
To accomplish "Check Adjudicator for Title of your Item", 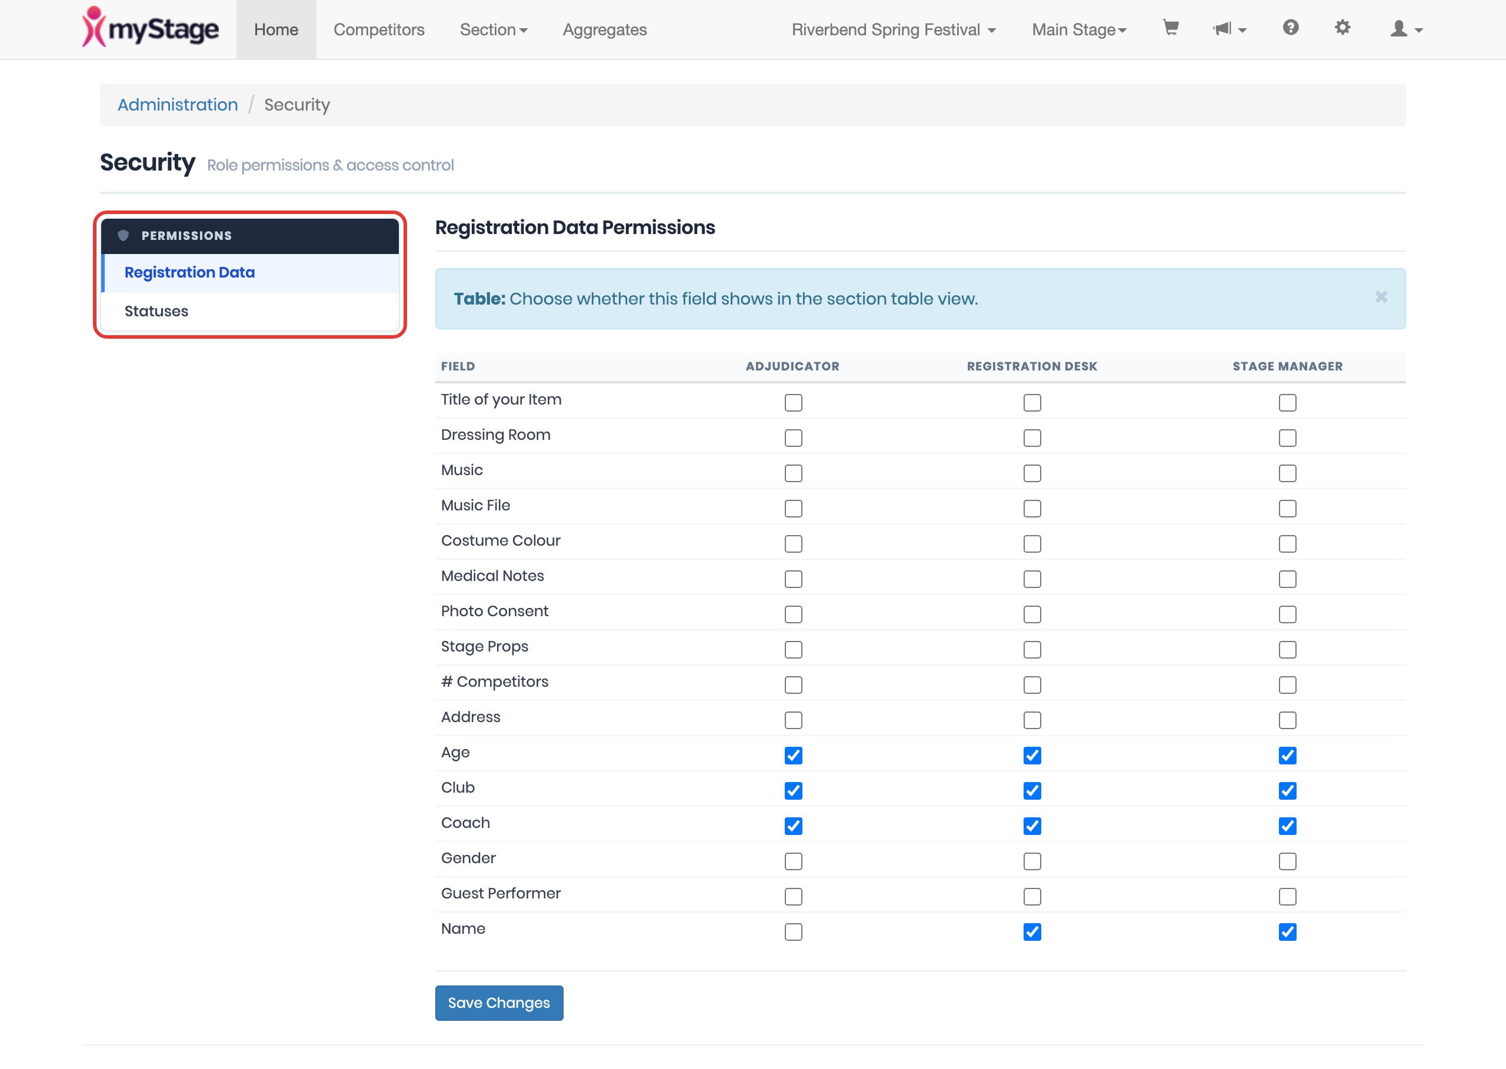I will [x=793, y=402].
